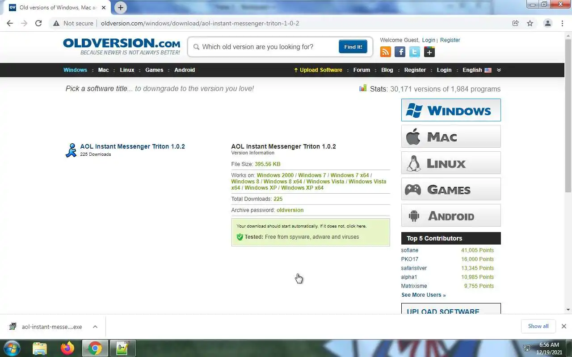The width and height of the screenshot is (572, 357).
Task: Expand the downloaded file options chevron
Action: coord(95,327)
